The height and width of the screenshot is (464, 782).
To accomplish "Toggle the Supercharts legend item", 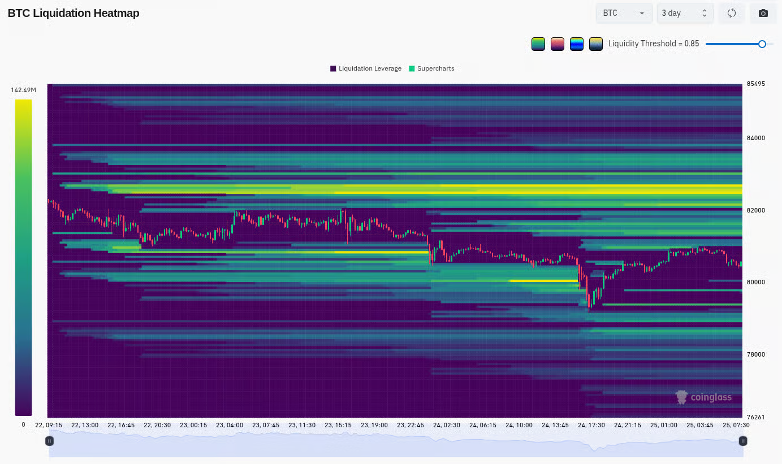I will (x=432, y=68).
